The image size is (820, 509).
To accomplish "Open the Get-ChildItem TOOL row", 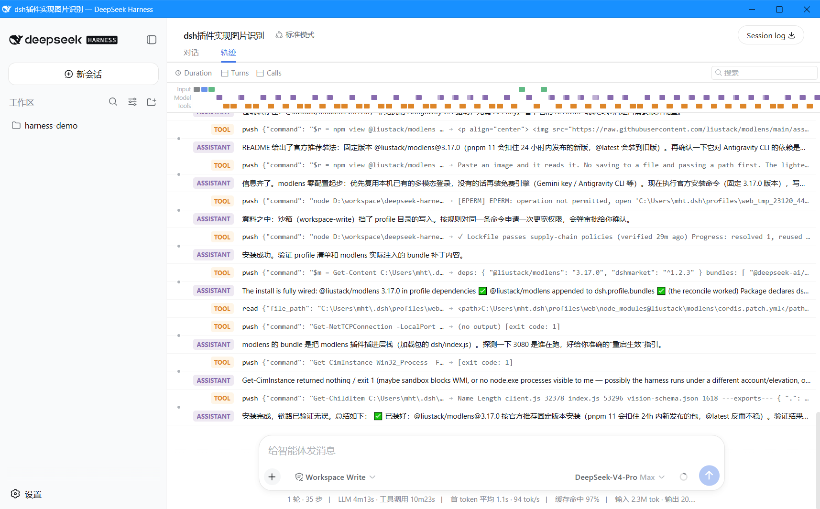I will (491, 399).
